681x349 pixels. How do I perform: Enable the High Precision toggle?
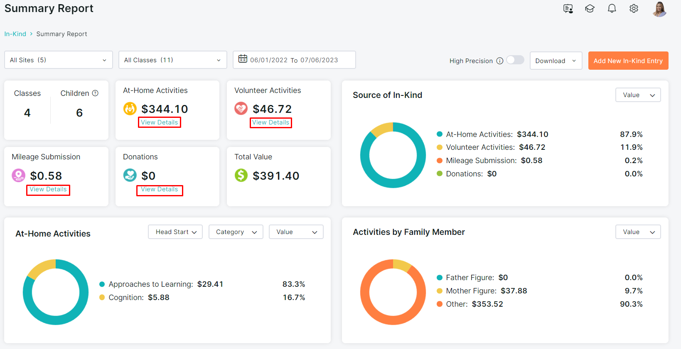[515, 60]
